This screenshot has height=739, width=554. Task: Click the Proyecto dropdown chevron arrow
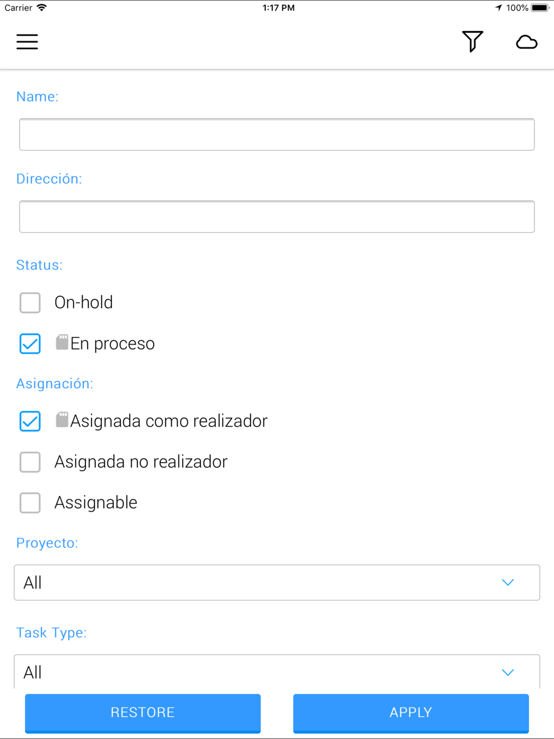pyautogui.click(x=507, y=582)
